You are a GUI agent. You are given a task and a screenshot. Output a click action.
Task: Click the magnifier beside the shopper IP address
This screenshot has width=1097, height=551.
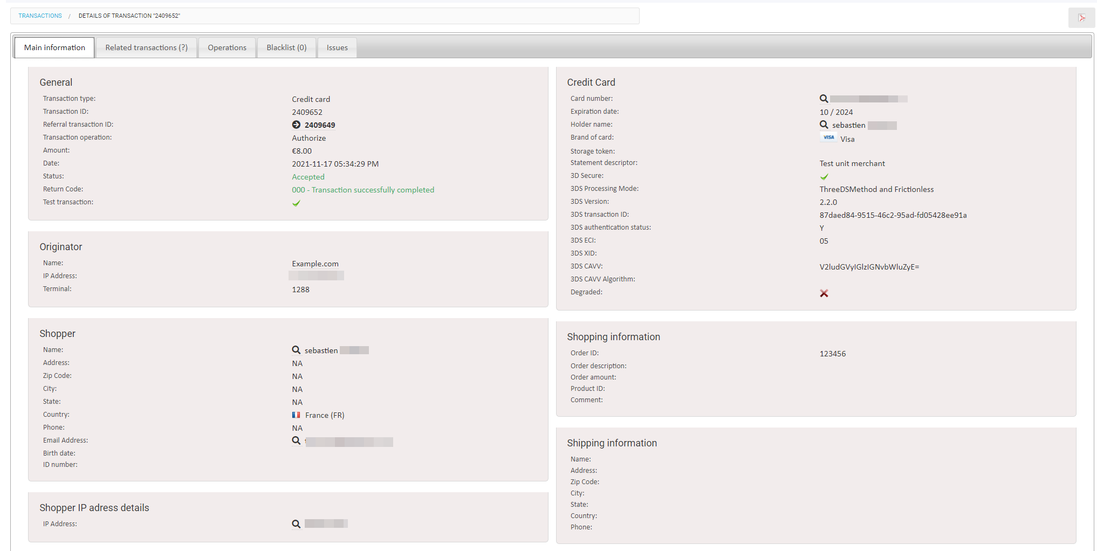[x=296, y=524]
